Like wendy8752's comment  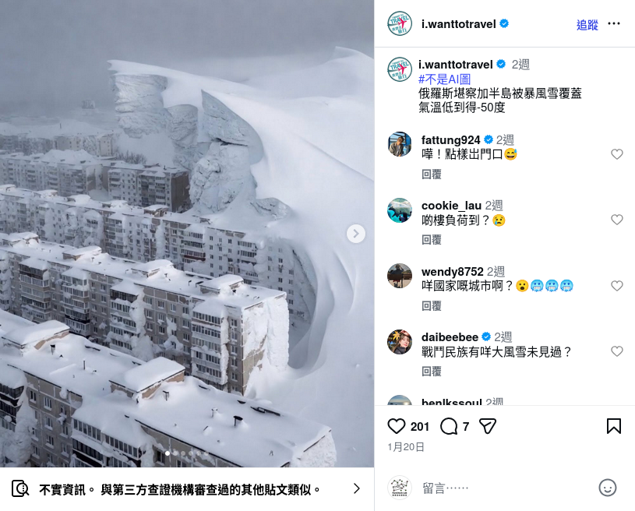617,286
